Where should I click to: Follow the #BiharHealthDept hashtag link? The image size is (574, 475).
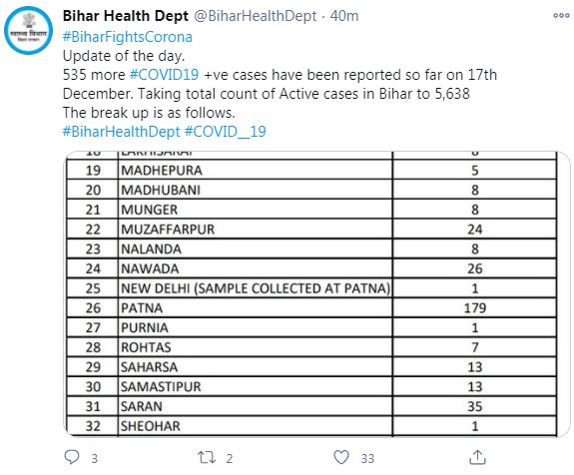(x=122, y=132)
